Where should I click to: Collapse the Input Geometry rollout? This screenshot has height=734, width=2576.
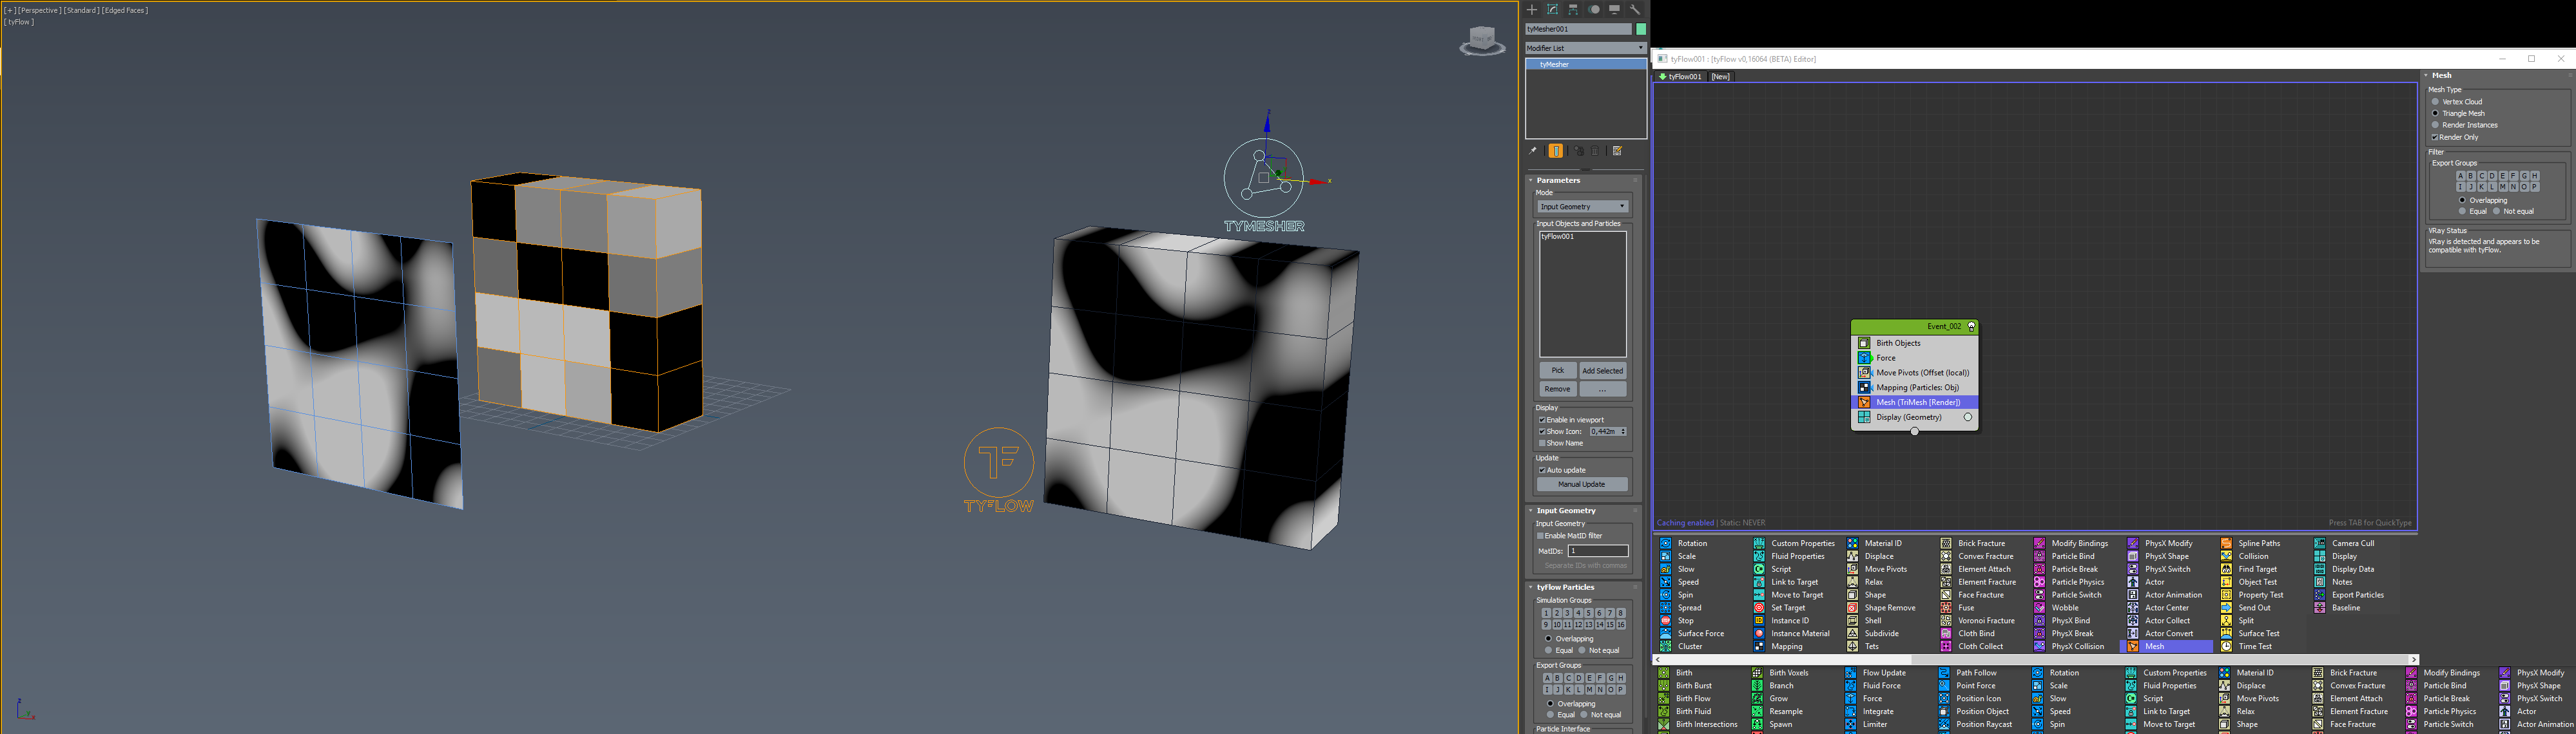[x=1565, y=511]
